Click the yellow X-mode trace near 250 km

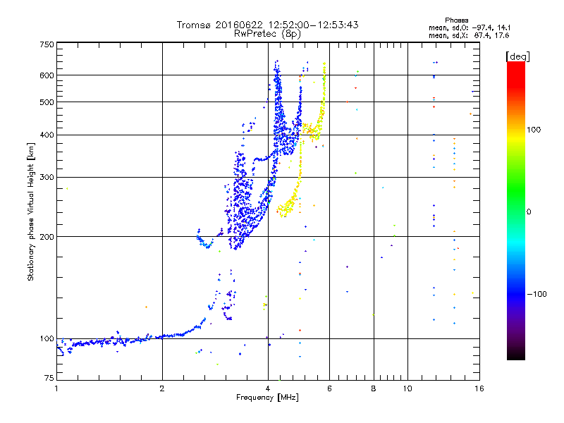288,206
